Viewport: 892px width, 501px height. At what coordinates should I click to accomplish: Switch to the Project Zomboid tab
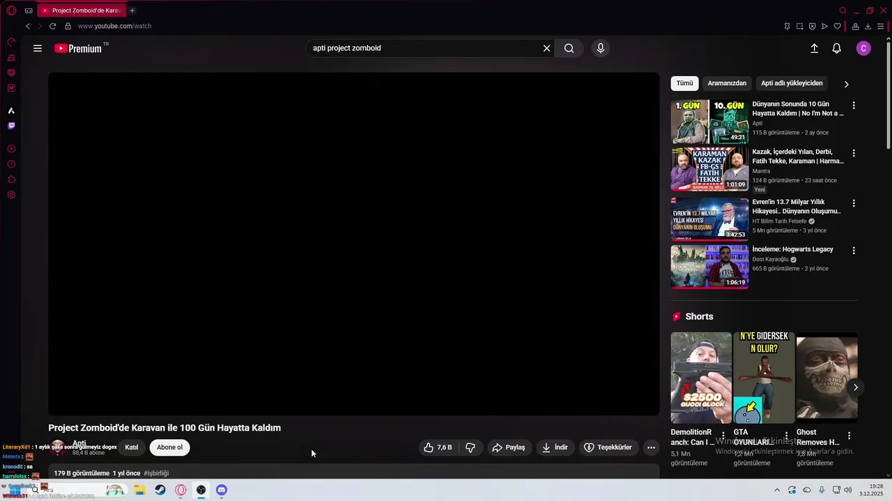[81, 10]
